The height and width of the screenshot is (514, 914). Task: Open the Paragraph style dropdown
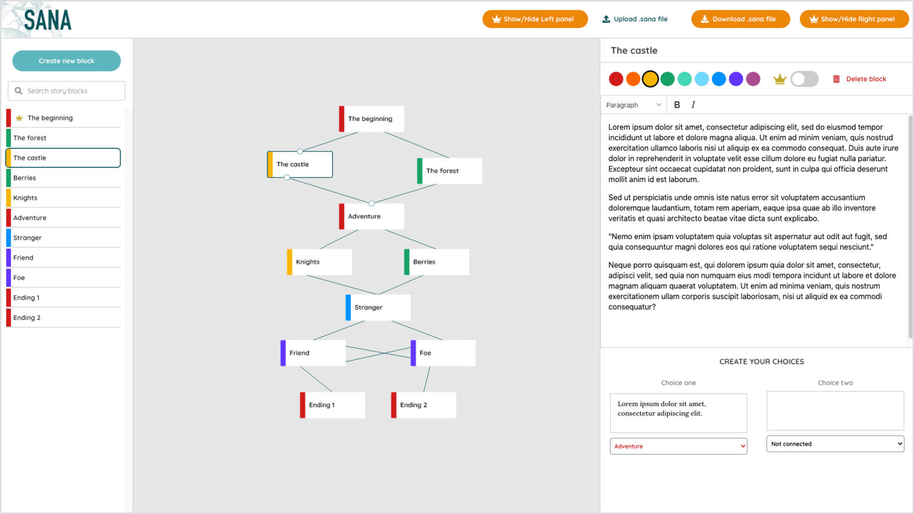tap(634, 105)
